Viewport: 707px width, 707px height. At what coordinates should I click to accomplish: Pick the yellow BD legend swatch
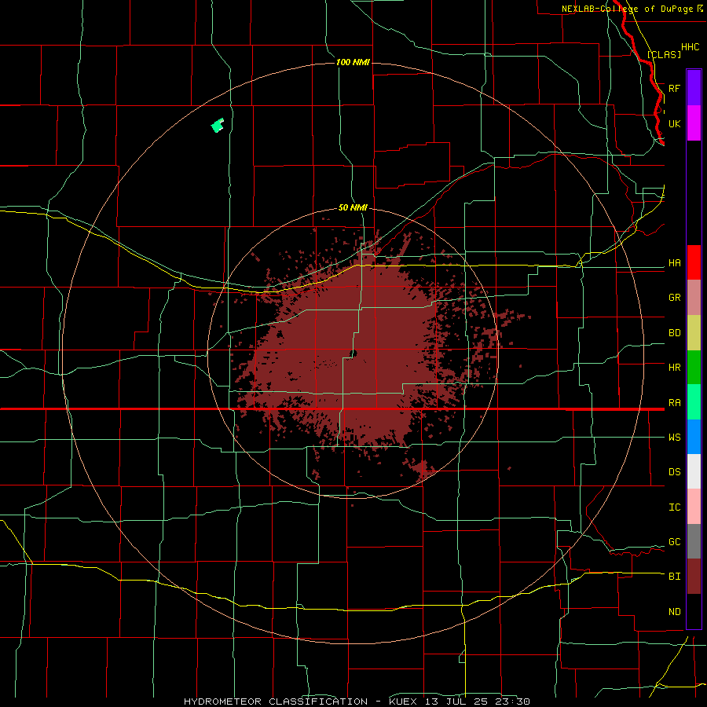coord(694,333)
